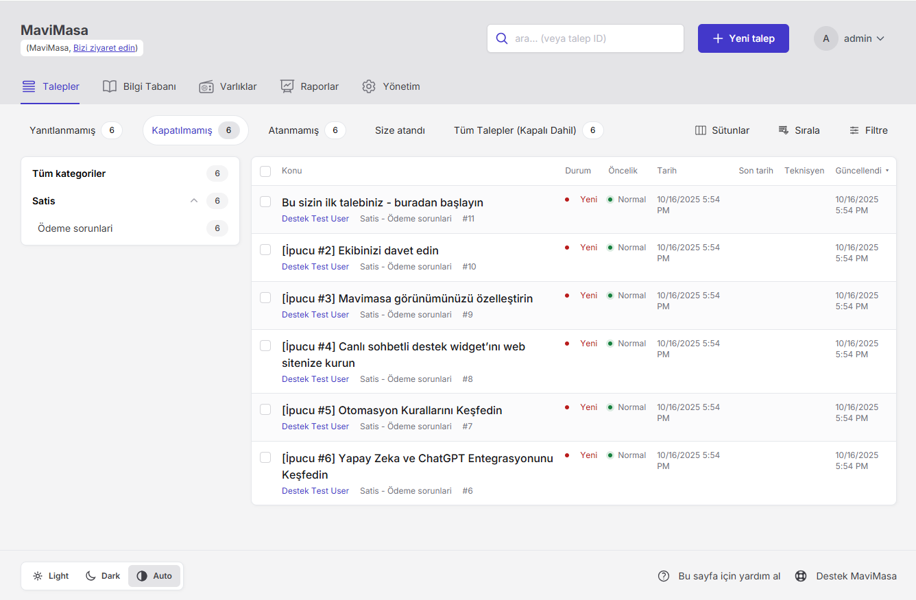Image resolution: width=916 pixels, height=600 pixels.
Task: Click the Yönetim gear icon
Action: [369, 86]
